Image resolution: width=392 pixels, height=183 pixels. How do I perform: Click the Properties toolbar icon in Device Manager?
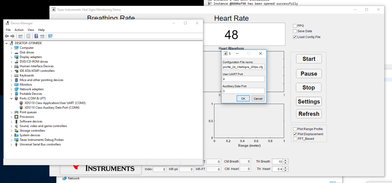coord(28,36)
